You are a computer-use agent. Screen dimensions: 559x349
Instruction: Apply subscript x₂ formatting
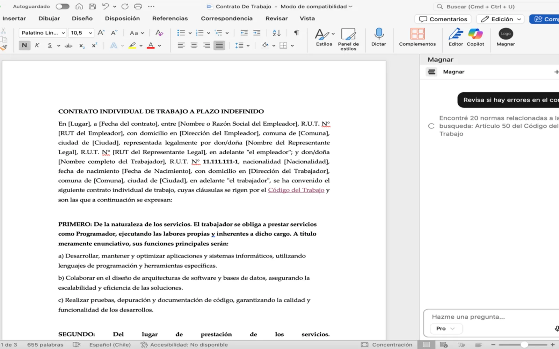pyautogui.click(x=82, y=45)
